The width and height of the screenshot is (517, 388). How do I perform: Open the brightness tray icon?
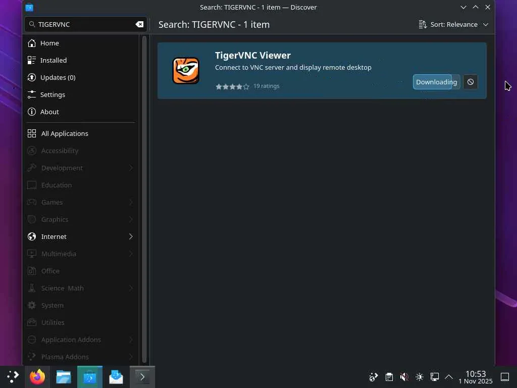pyautogui.click(x=420, y=377)
